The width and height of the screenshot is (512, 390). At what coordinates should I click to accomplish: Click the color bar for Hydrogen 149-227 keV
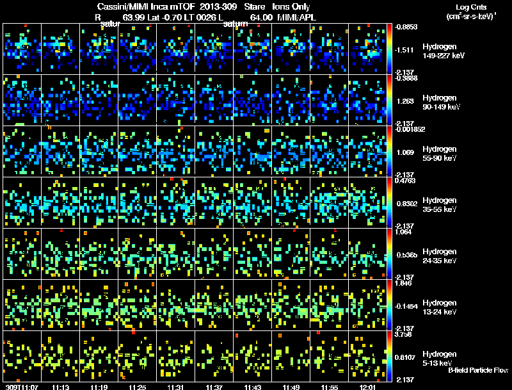pyautogui.click(x=390, y=48)
